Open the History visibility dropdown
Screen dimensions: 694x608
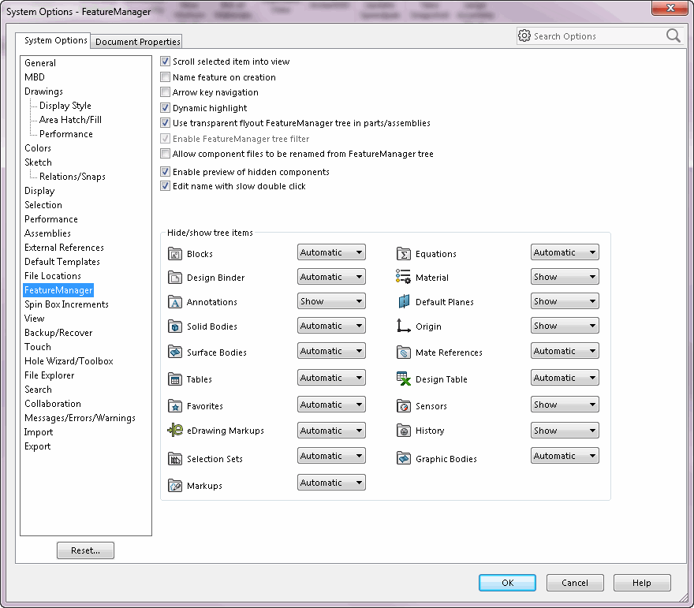[565, 430]
